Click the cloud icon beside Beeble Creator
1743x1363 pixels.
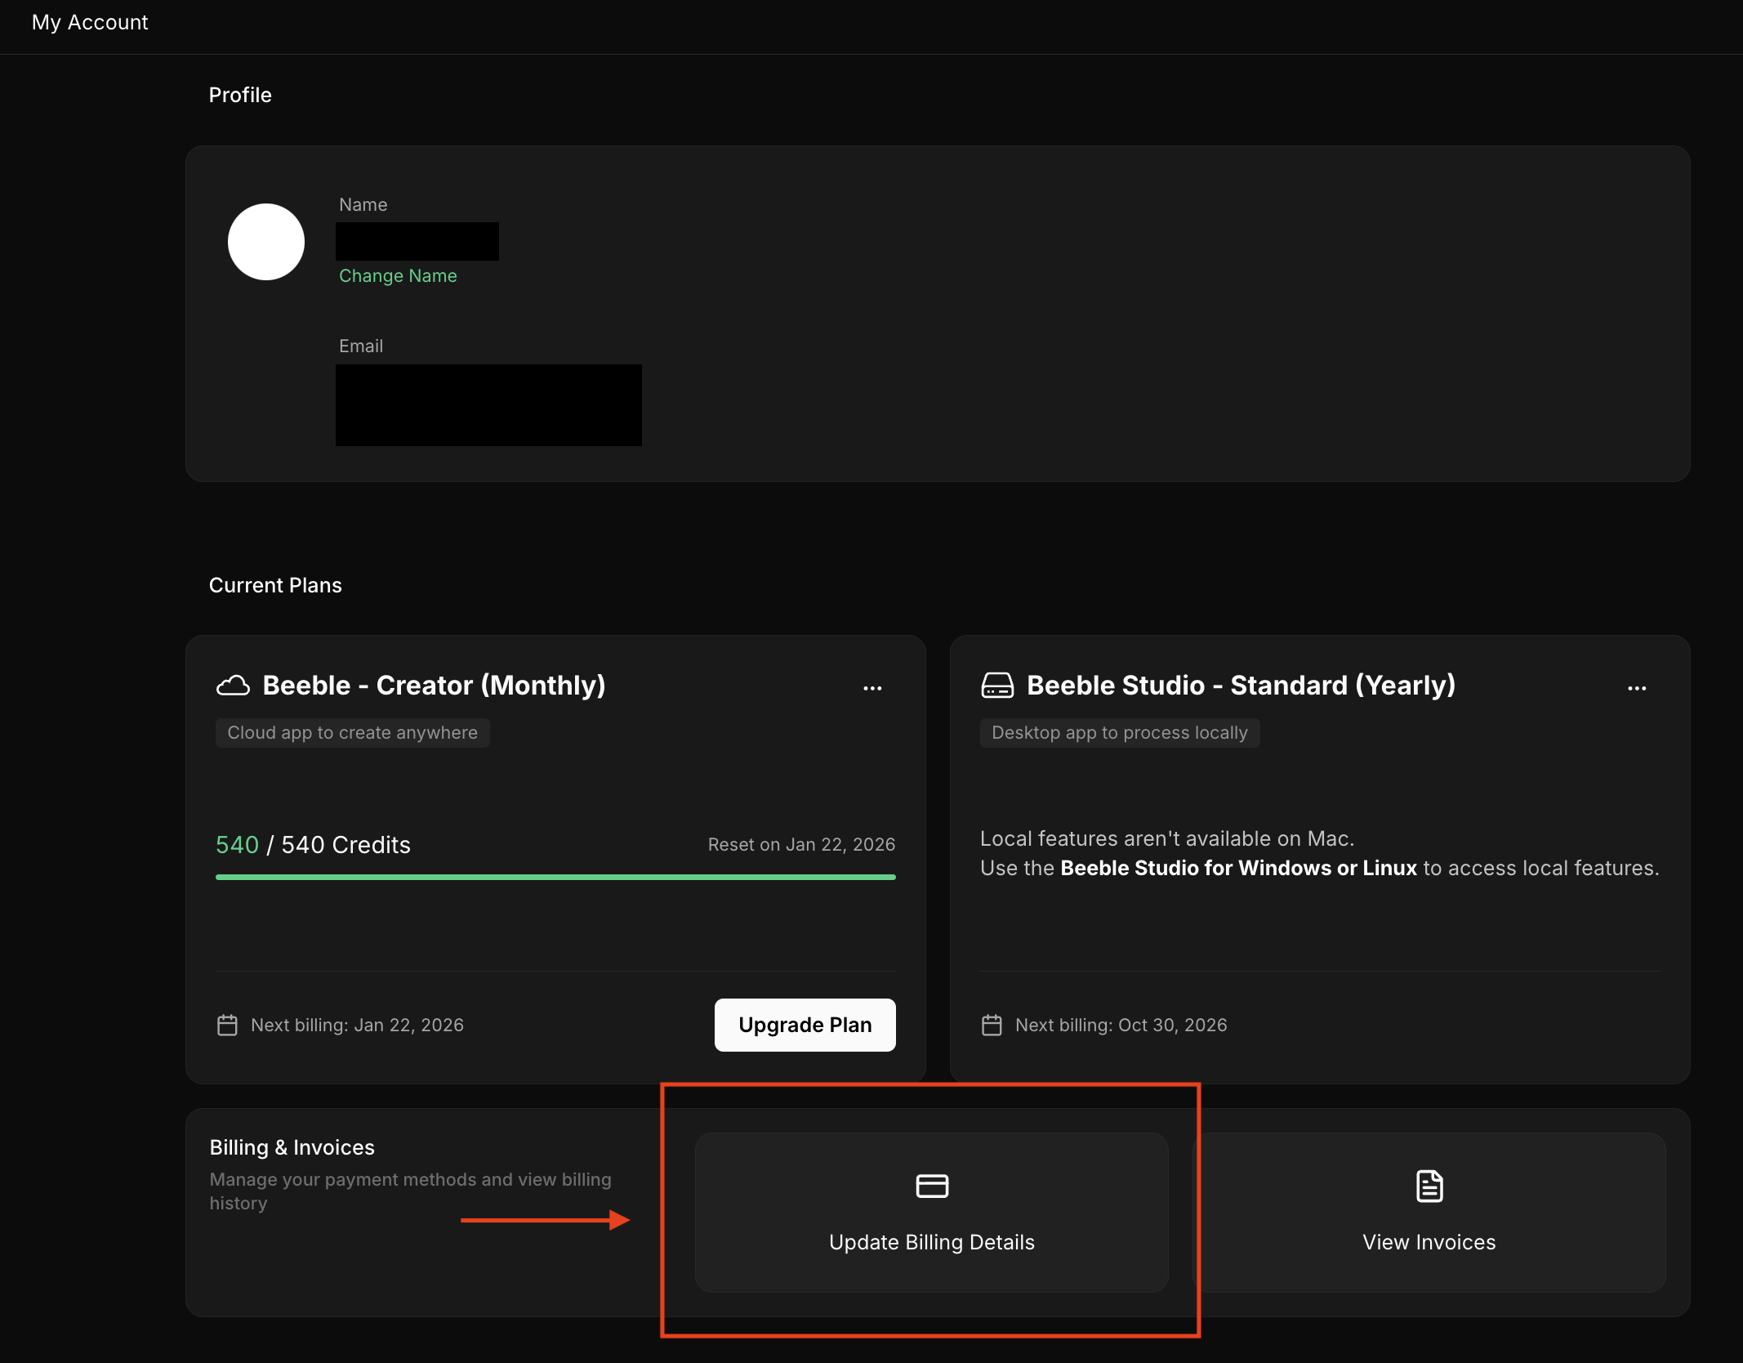click(x=233, y=686)
